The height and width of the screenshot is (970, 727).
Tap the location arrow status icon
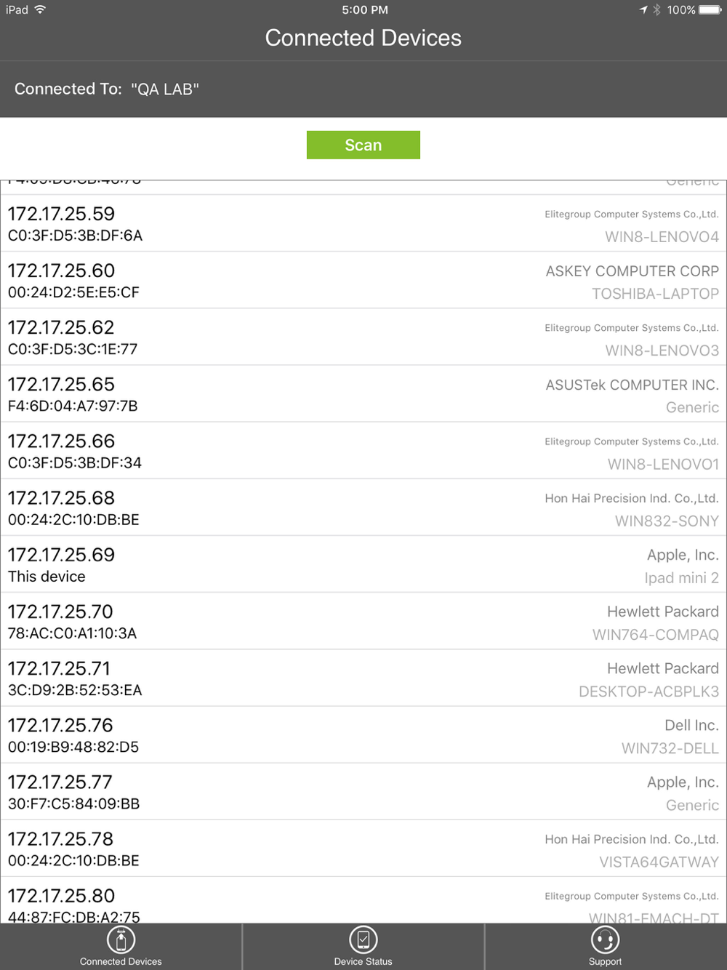pos(643,9)
